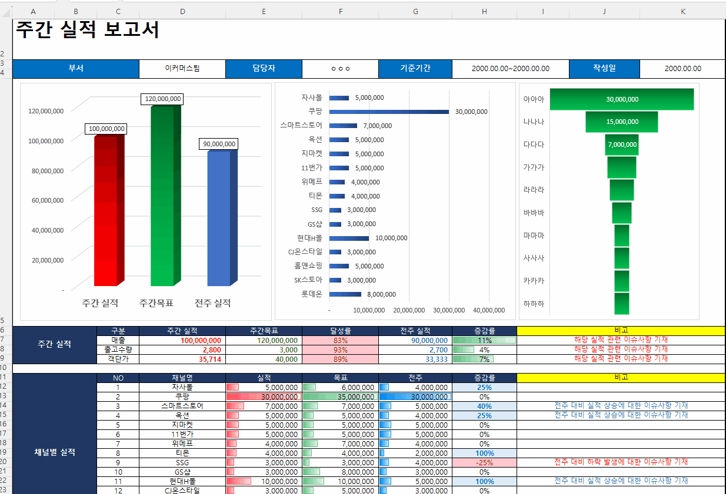Click the 구분 header cell
726x494 pixels.
coord(118,331)
